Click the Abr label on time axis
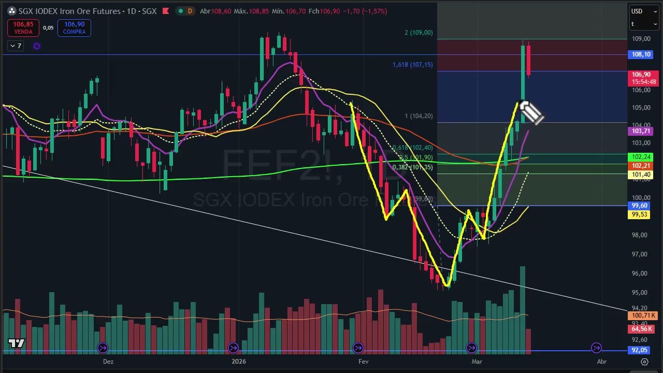This screenshot has height=373, width=663. (x=601, y=362)
